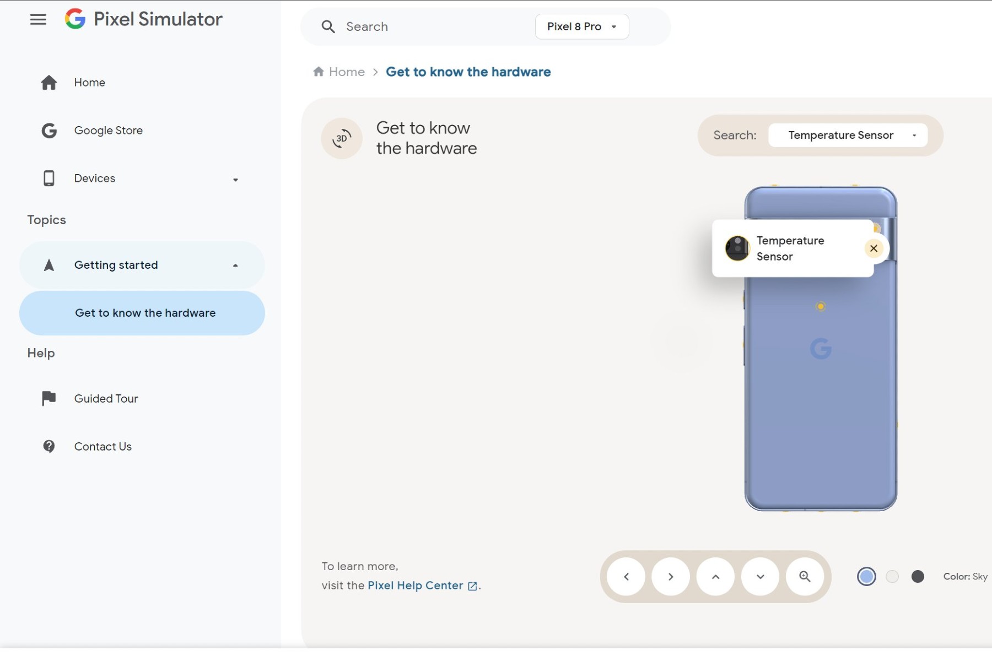
Task: Click the 3D rotate view icon
Action: (342, 138)
